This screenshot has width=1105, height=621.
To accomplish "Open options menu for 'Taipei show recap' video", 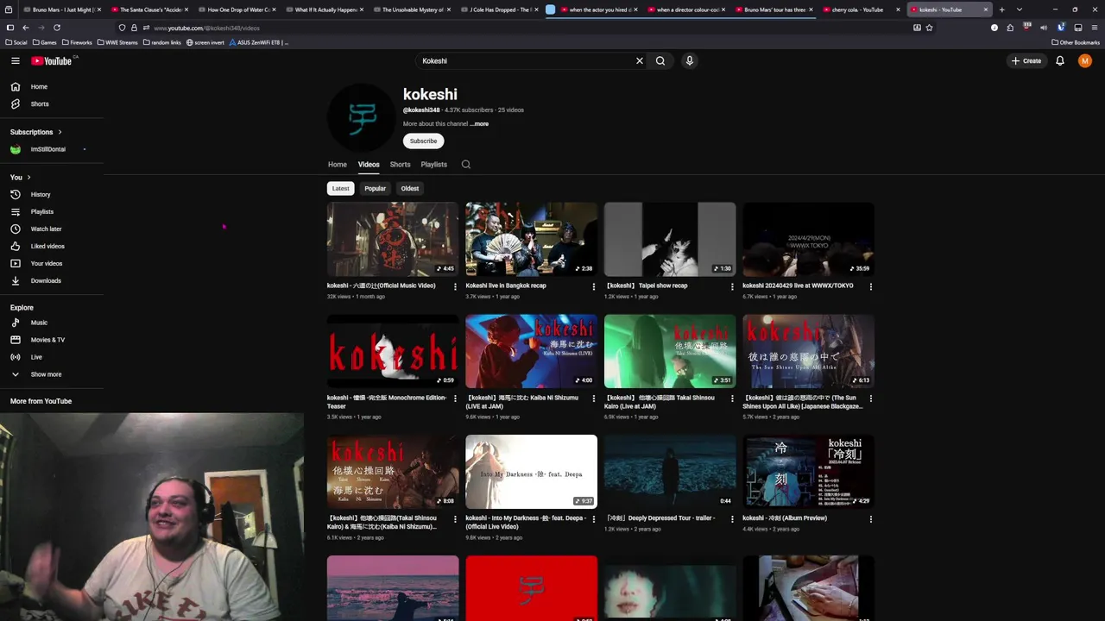I will pyautogui.click(x=732, y=286).
